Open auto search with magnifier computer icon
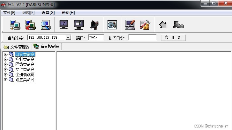 (x=46, y=25)
